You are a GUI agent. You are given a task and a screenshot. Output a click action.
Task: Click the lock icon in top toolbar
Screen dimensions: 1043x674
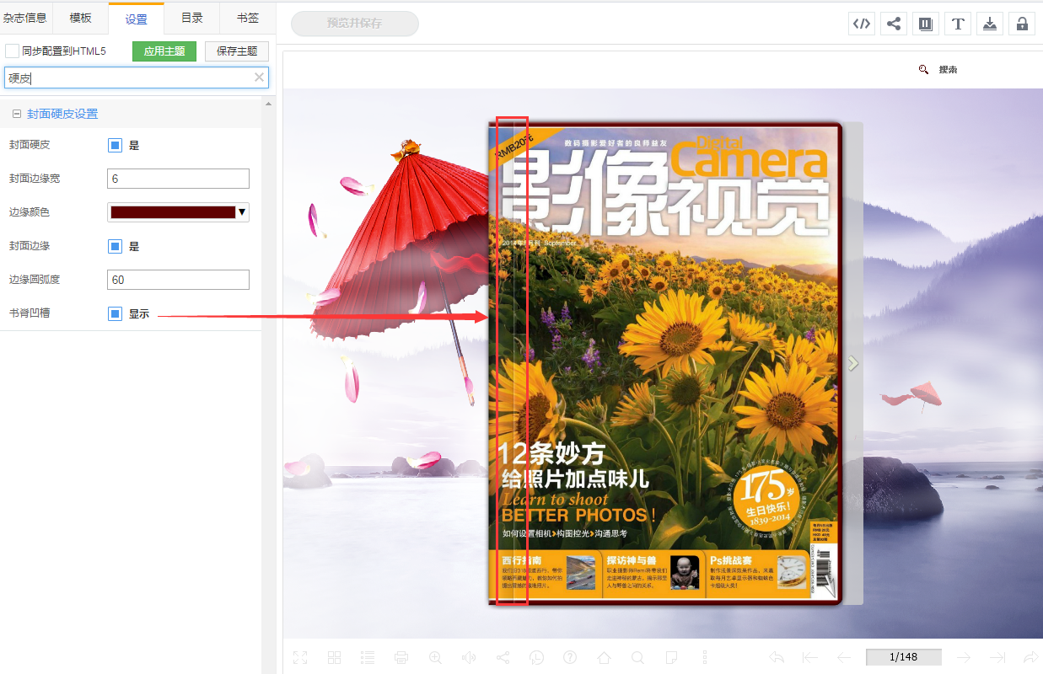point(1022,24)
